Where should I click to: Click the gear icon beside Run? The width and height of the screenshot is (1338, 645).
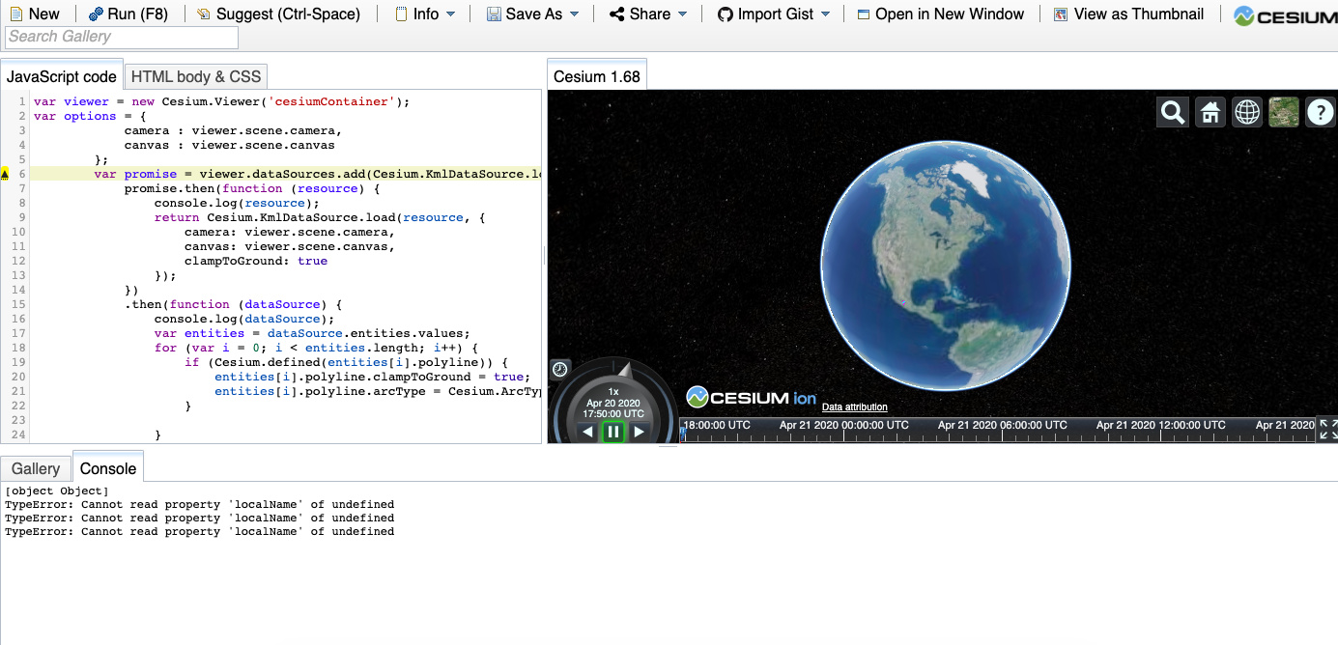96,14
